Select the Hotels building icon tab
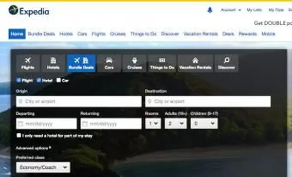The width and height of the screenshot is (292, 177). click(x=53, y=63)
